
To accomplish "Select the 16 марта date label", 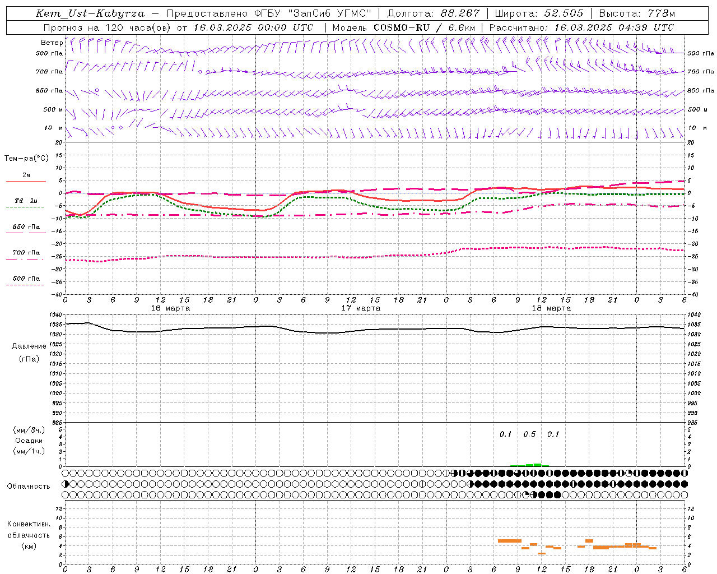I will (170, 308).
